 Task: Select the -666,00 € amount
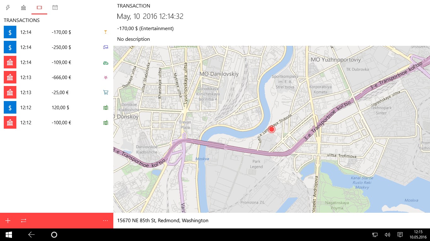click(x=61, y=77)
